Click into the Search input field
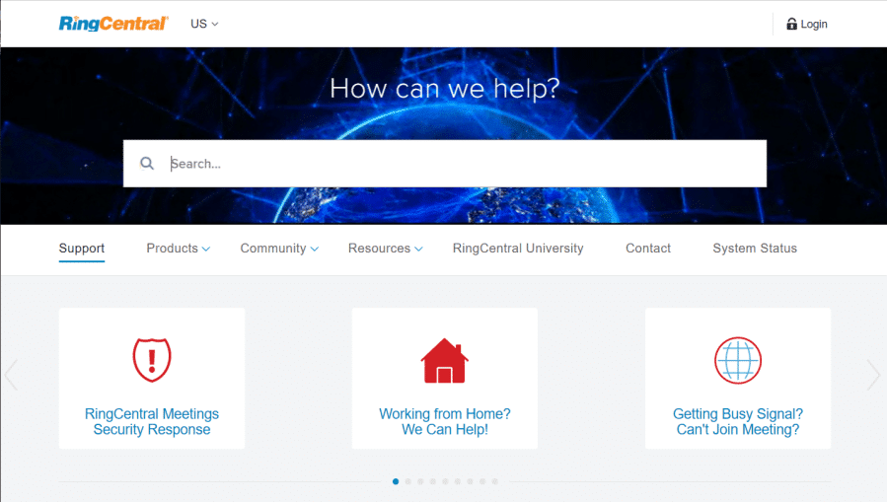 click(x=464, y=164)
